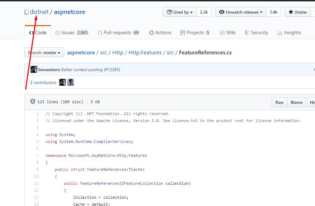This screenshot has width=315, height=206.
Task: Click the Issues circle icon
Action: [58, 33]
